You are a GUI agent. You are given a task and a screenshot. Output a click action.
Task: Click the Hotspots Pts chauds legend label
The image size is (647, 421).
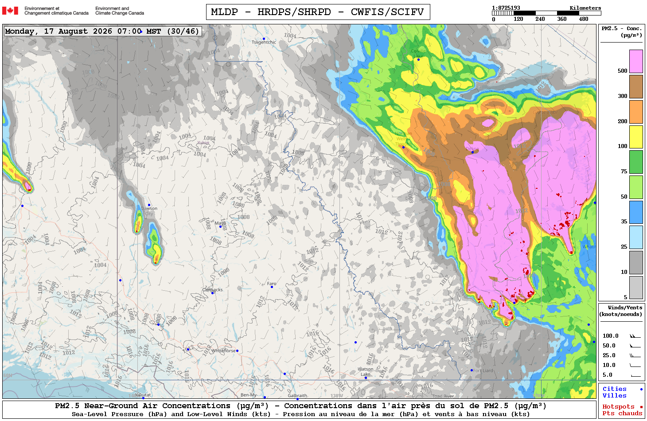[622, 410]
